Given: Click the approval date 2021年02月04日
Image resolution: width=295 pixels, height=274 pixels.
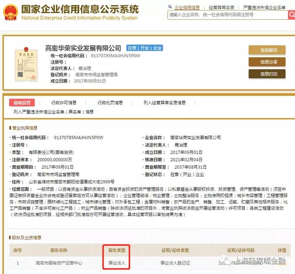Looking at the screenshot, I should click(186, 160).
